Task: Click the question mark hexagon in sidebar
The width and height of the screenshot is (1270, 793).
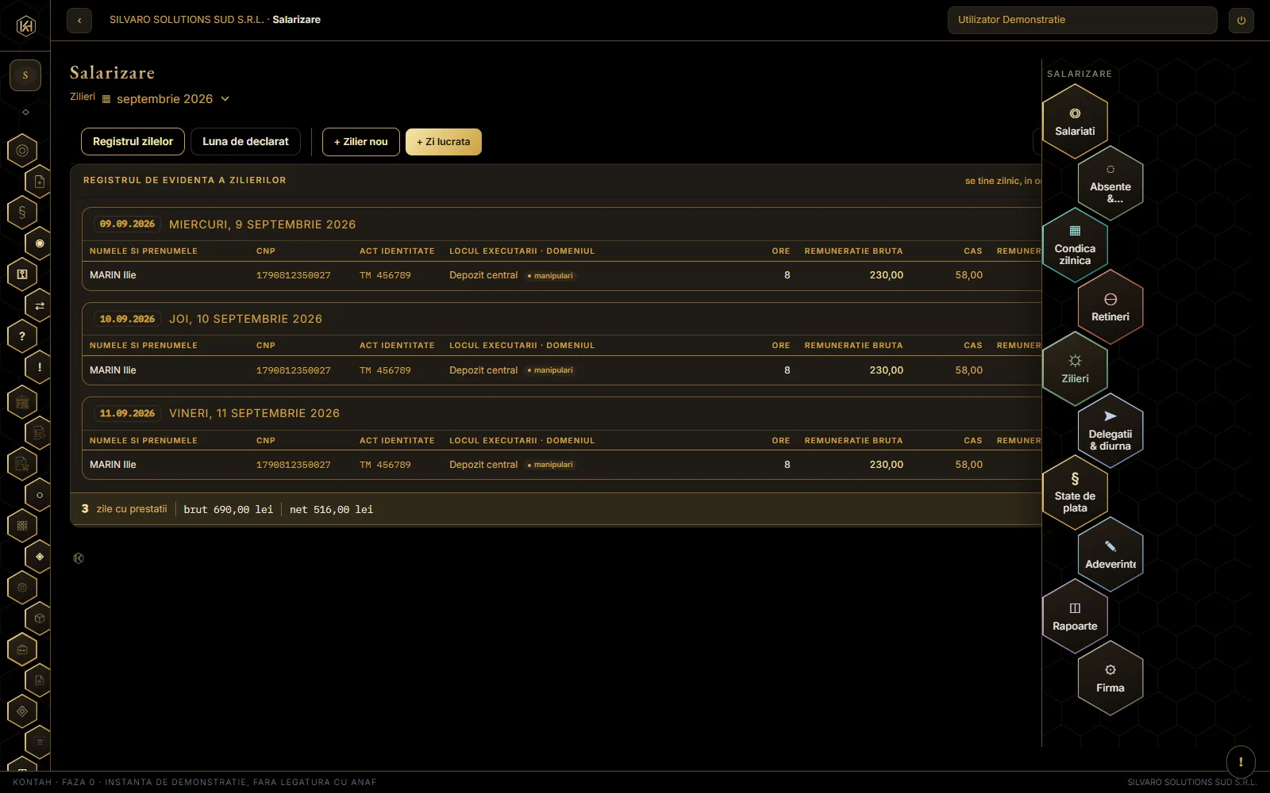Action: (x=22, y=336)
